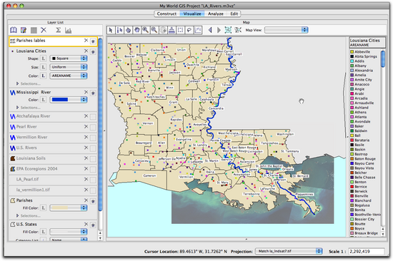Open the Mississippi River blue color swatch
Viewport: 393px width, 261px height.
69,100
